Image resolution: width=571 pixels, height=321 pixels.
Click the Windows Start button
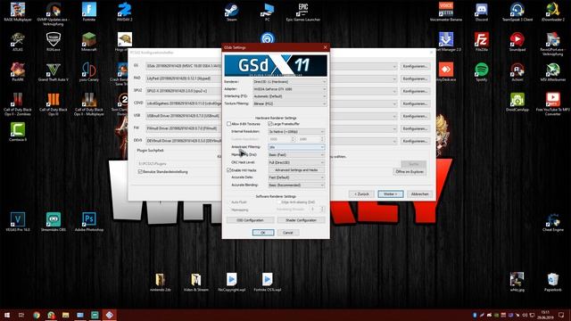pyautogui.click(x=7, y=315)
